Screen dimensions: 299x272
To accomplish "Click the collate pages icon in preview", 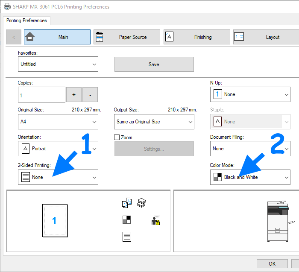I will (127, 203).
